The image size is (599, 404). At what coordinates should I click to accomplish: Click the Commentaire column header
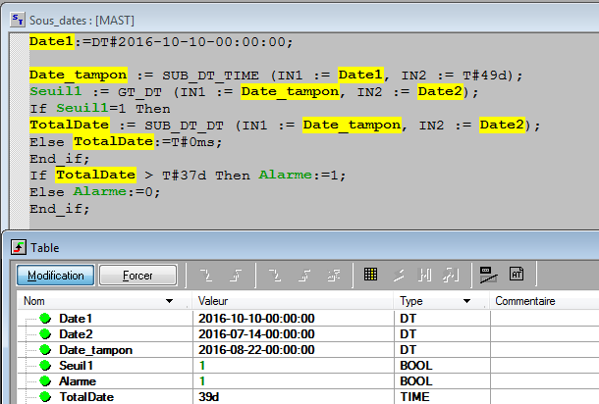tap(525, 301)
